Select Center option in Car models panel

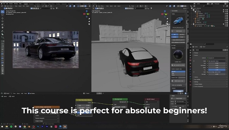(x=175, y=37)
